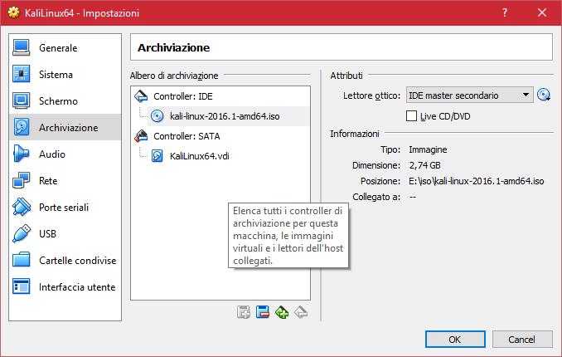
Task: Open the USB settings section
Action: click(x=48, y=234)
